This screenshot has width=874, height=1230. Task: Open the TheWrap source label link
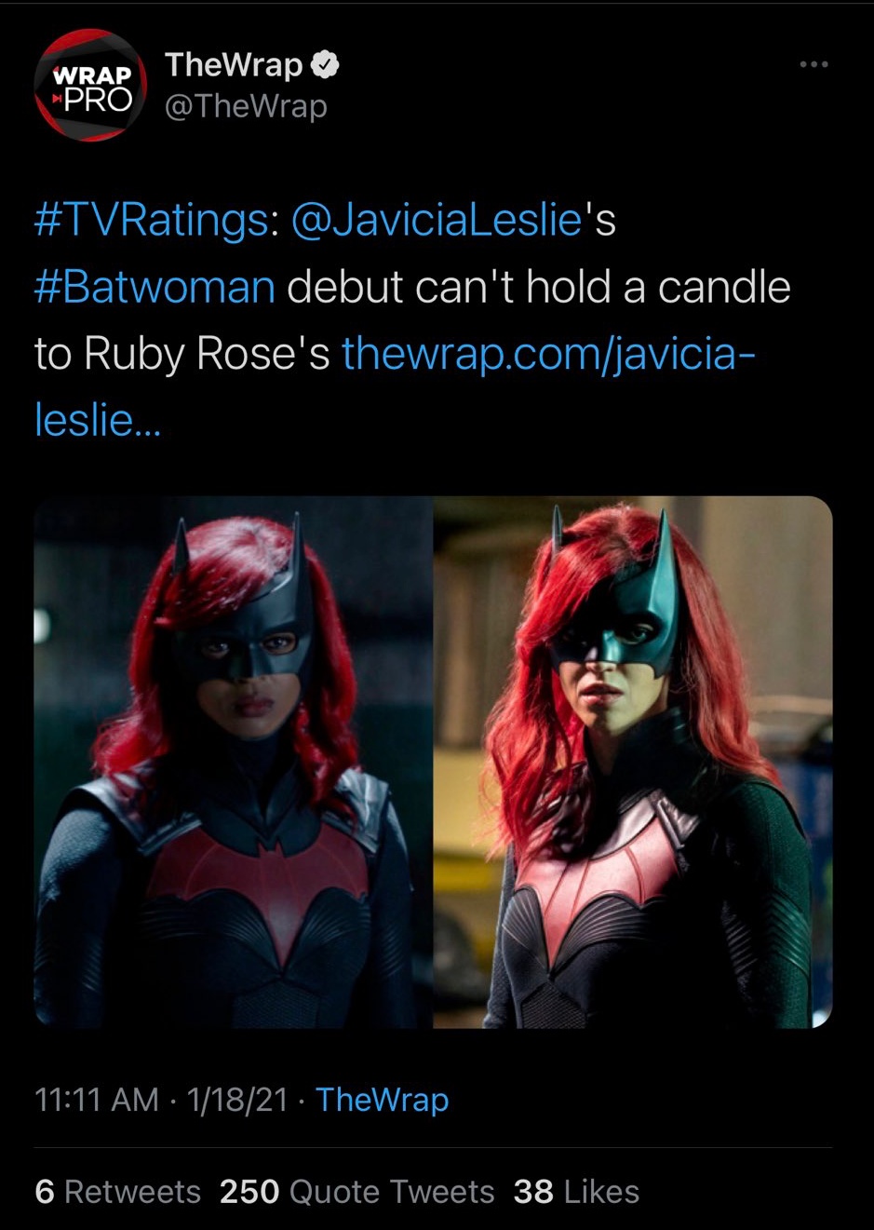pos(383,1100)
